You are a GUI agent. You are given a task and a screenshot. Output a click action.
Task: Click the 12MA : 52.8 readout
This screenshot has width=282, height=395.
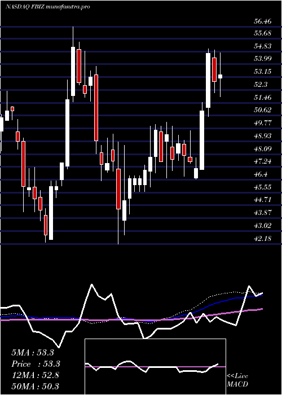(35, 375)
